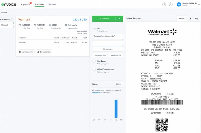The width and height of the screenshot is (201, 133).
Task: Click the Tax Rate column header
Action: coord(75,38)
